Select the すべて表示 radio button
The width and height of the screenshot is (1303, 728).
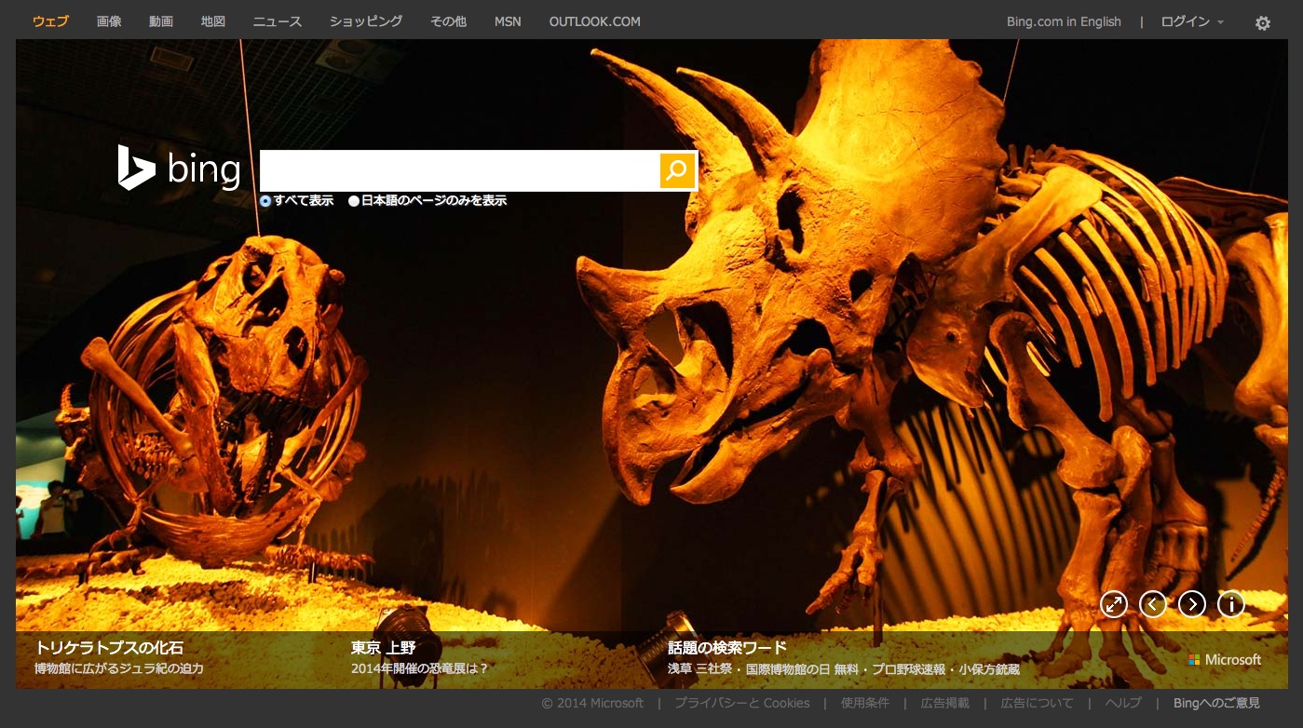pyautogui.click(x=265, y=200)
